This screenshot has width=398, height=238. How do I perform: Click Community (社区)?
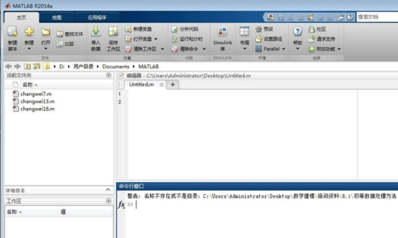click(x=317, y=29)
